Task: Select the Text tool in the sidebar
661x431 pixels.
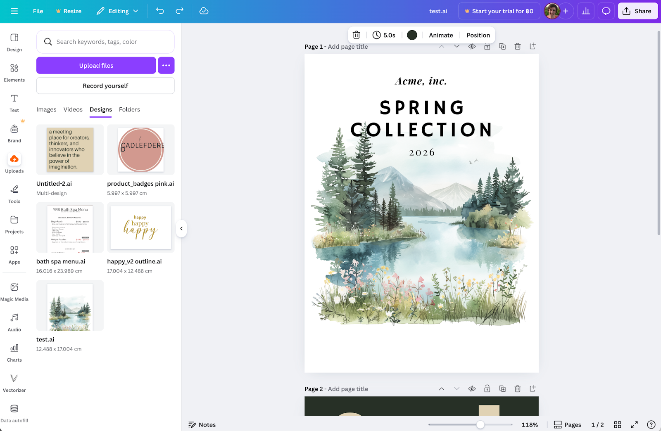Action: tap(14, 102)
